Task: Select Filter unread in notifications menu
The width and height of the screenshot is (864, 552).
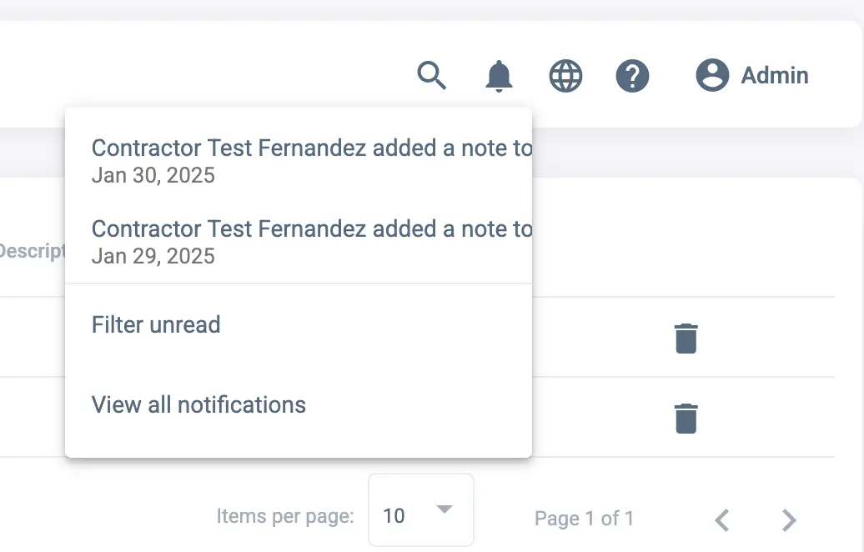Action: click(x=156, y=324)
